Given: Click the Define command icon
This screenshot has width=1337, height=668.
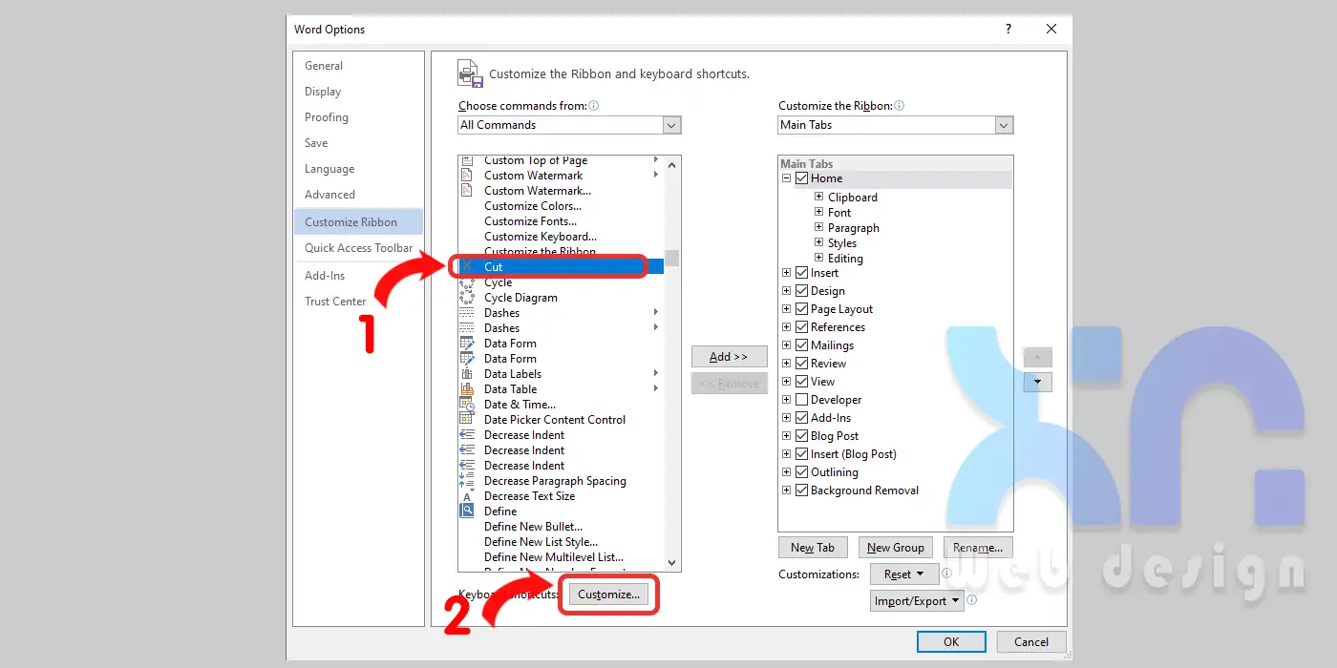Looking at the screenshot, I should pos(467,511).
